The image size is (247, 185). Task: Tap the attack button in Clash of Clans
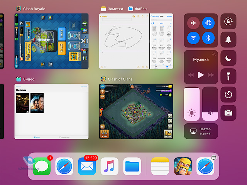105,134
